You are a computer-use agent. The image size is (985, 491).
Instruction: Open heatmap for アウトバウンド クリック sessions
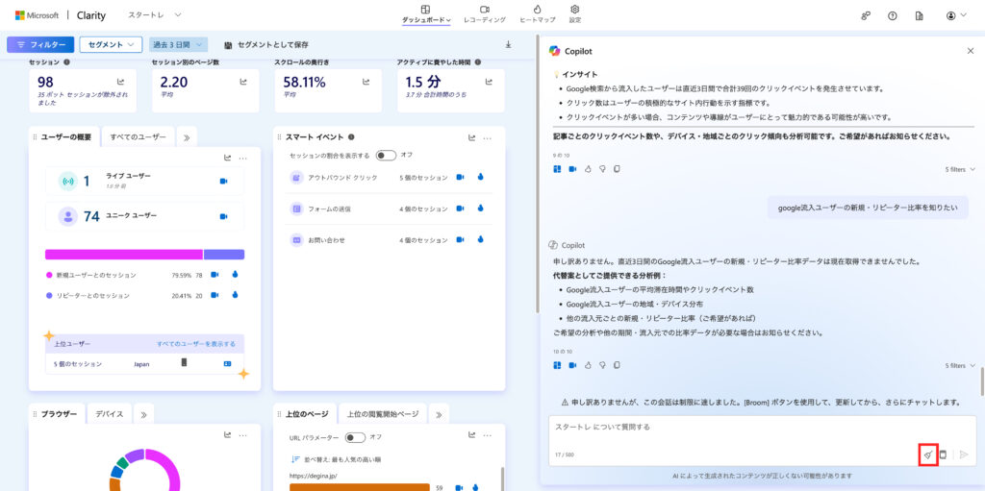coord(478,177)
